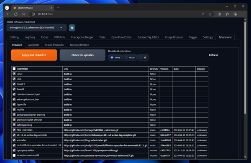Uncheck the adetailer extension checkbox

point(14,140)
